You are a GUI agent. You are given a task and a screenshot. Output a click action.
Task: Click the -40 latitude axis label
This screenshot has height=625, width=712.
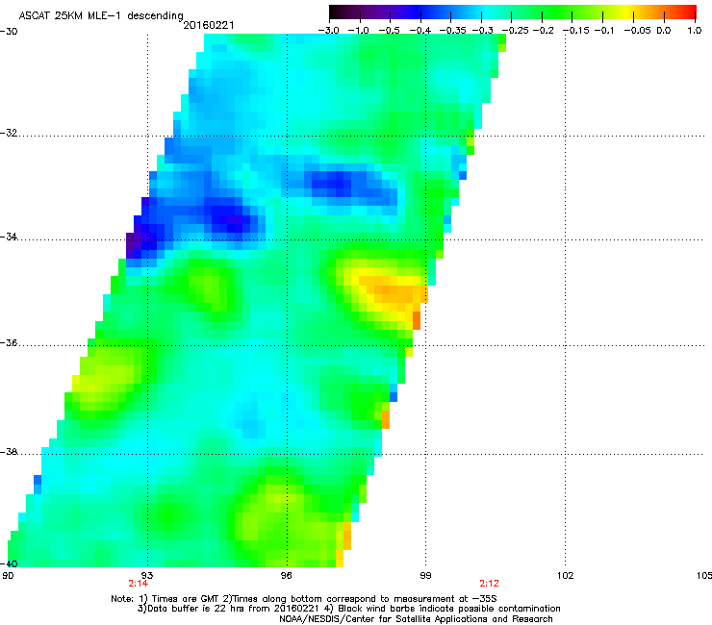9,563
